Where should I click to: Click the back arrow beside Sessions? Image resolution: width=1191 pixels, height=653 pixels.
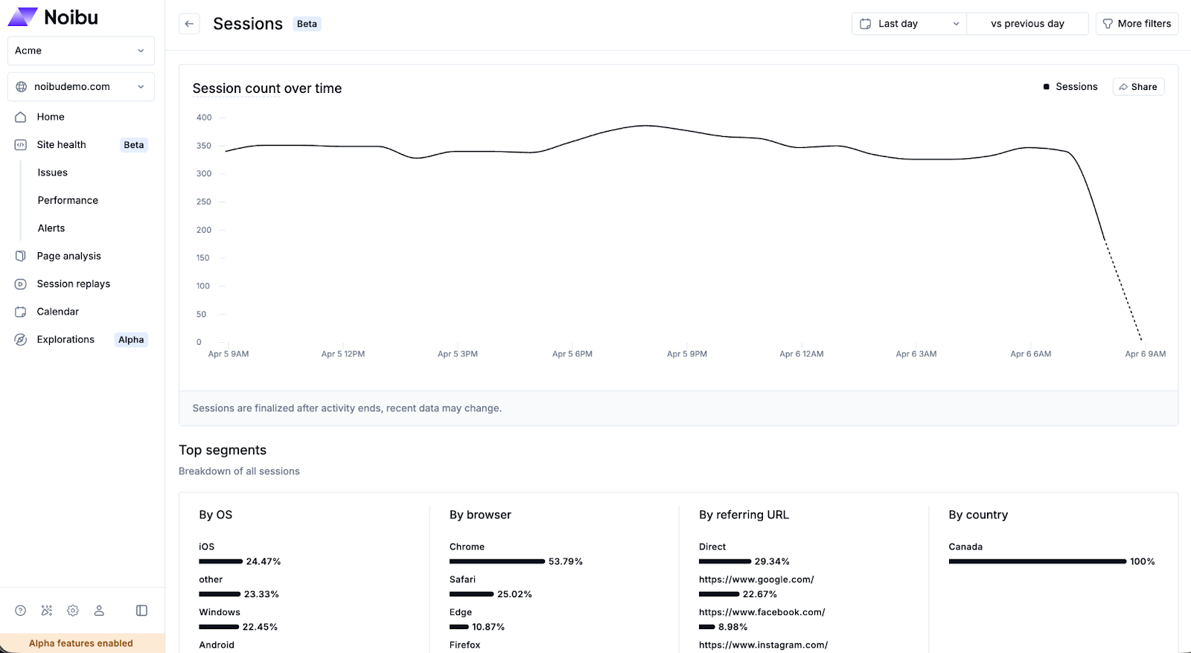(x=189, y=24)
